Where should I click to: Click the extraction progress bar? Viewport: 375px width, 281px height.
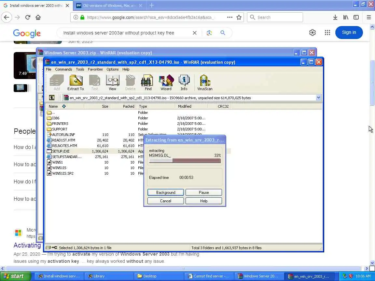(x=185, y=161)
